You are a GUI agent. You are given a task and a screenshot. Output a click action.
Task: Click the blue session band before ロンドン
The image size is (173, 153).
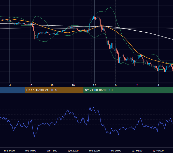pos(12,90)
